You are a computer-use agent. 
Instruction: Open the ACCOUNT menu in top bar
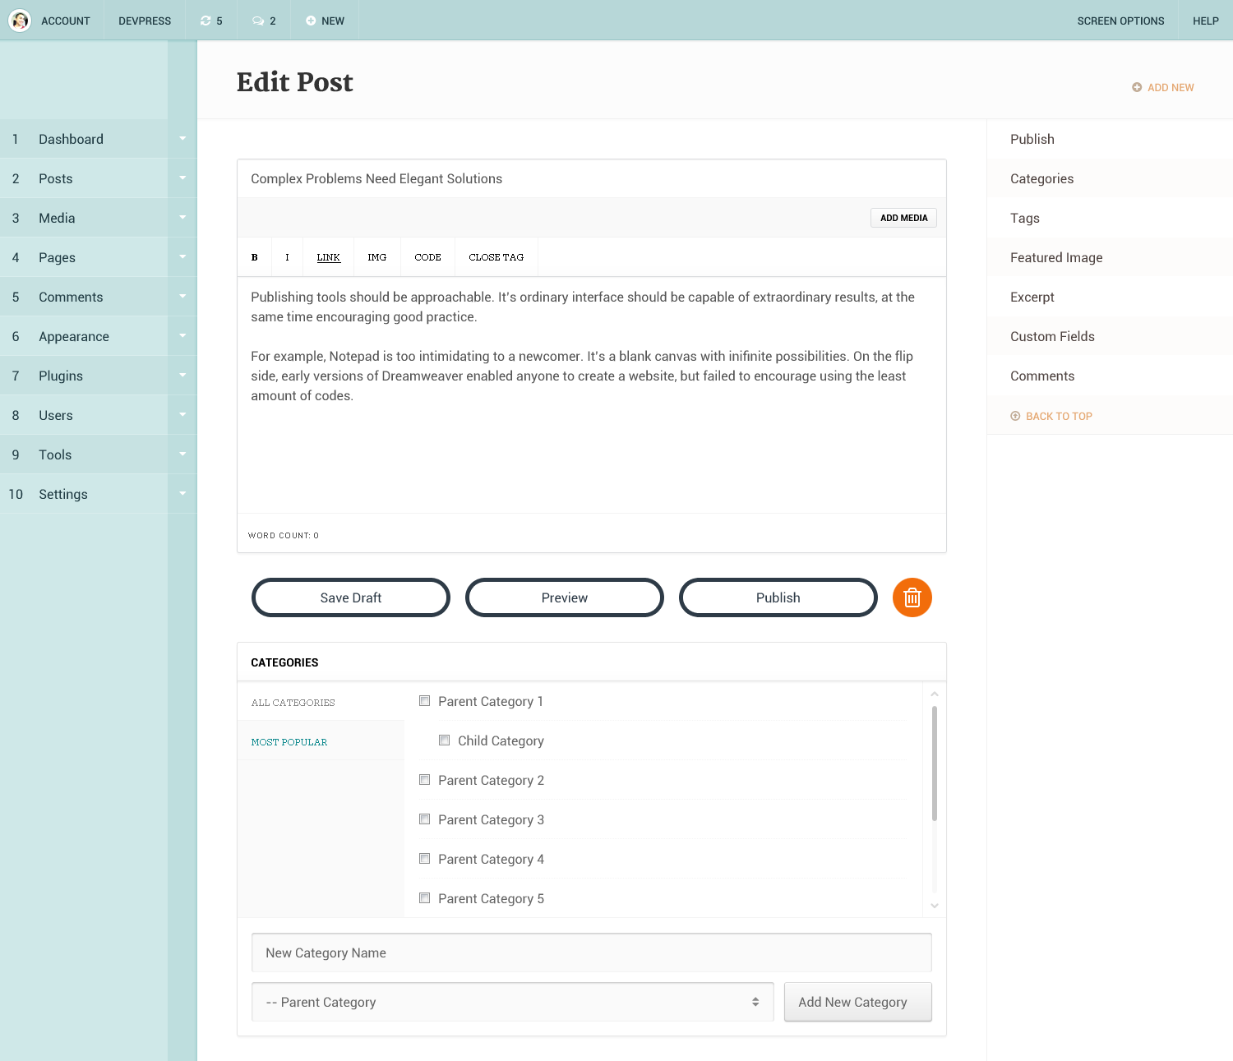point(66,21)
